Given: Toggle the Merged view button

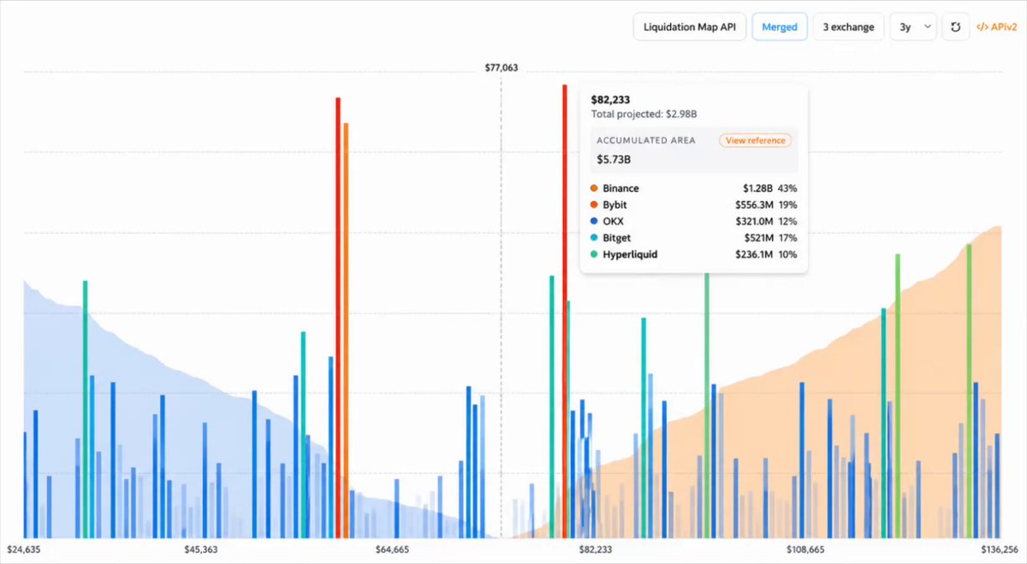Looking at the screenshot, I should (x=780, y=27).
